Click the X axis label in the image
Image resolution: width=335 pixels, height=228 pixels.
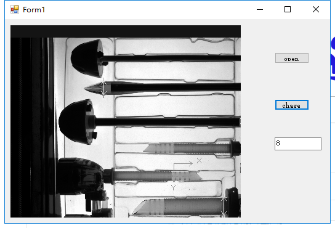199,160
